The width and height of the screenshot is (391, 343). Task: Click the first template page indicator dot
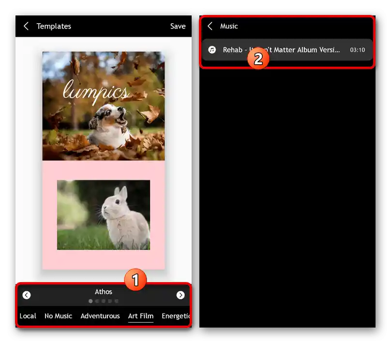pyautogui.click(x=90, y=301)
